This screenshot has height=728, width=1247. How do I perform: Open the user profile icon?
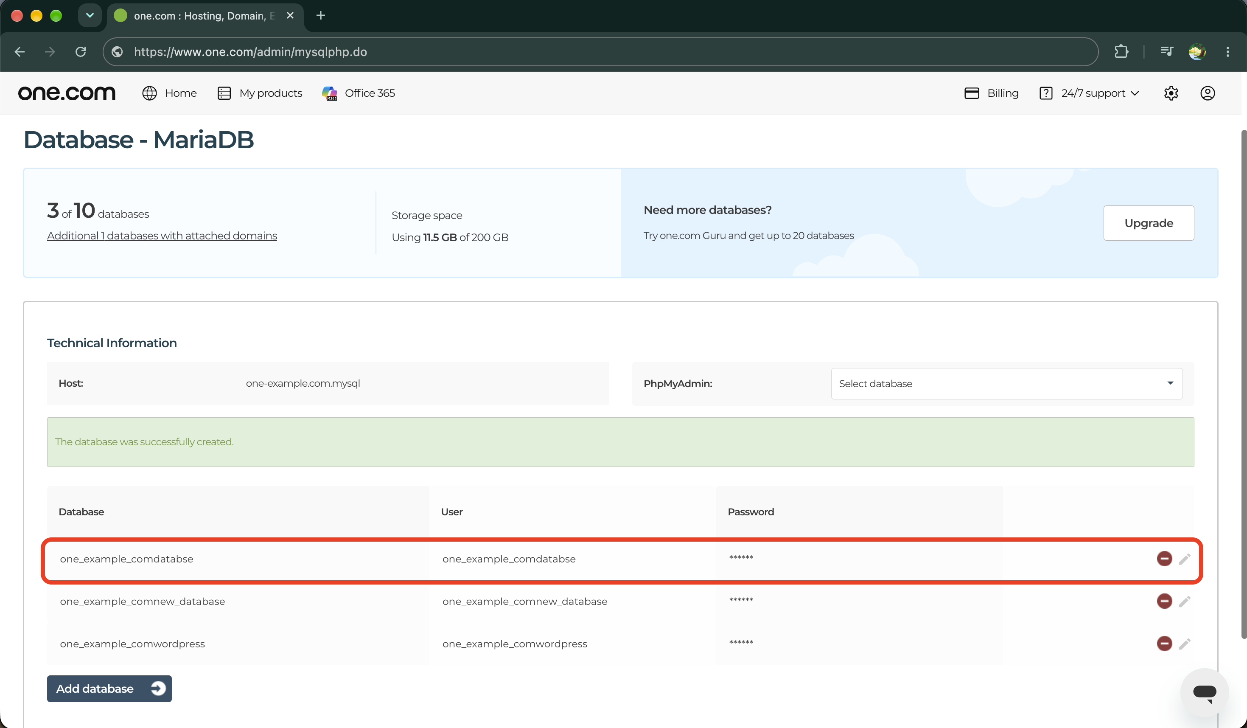pos(1208,93)
